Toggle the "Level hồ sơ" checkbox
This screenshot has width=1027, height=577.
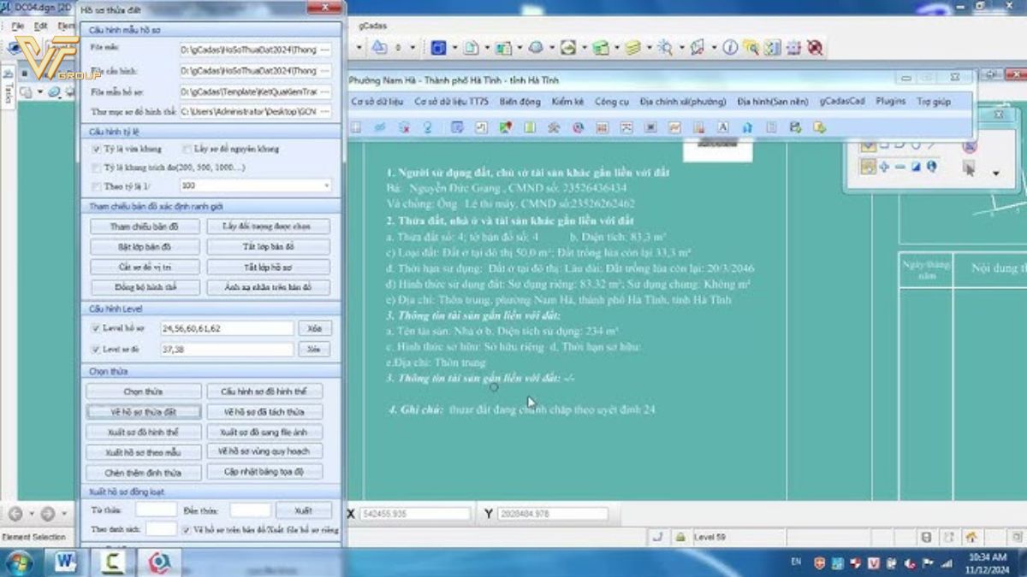click(96, 328)
